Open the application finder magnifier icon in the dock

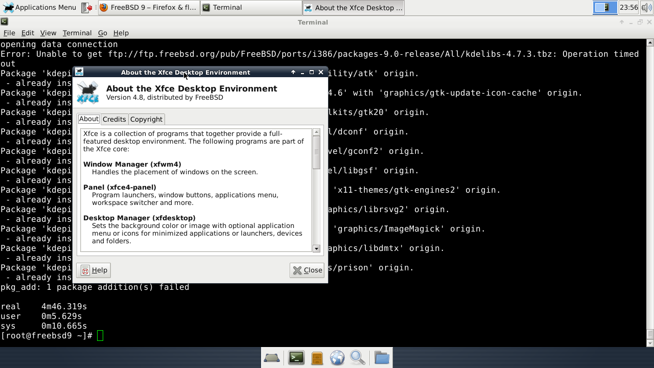click(358, 358)
